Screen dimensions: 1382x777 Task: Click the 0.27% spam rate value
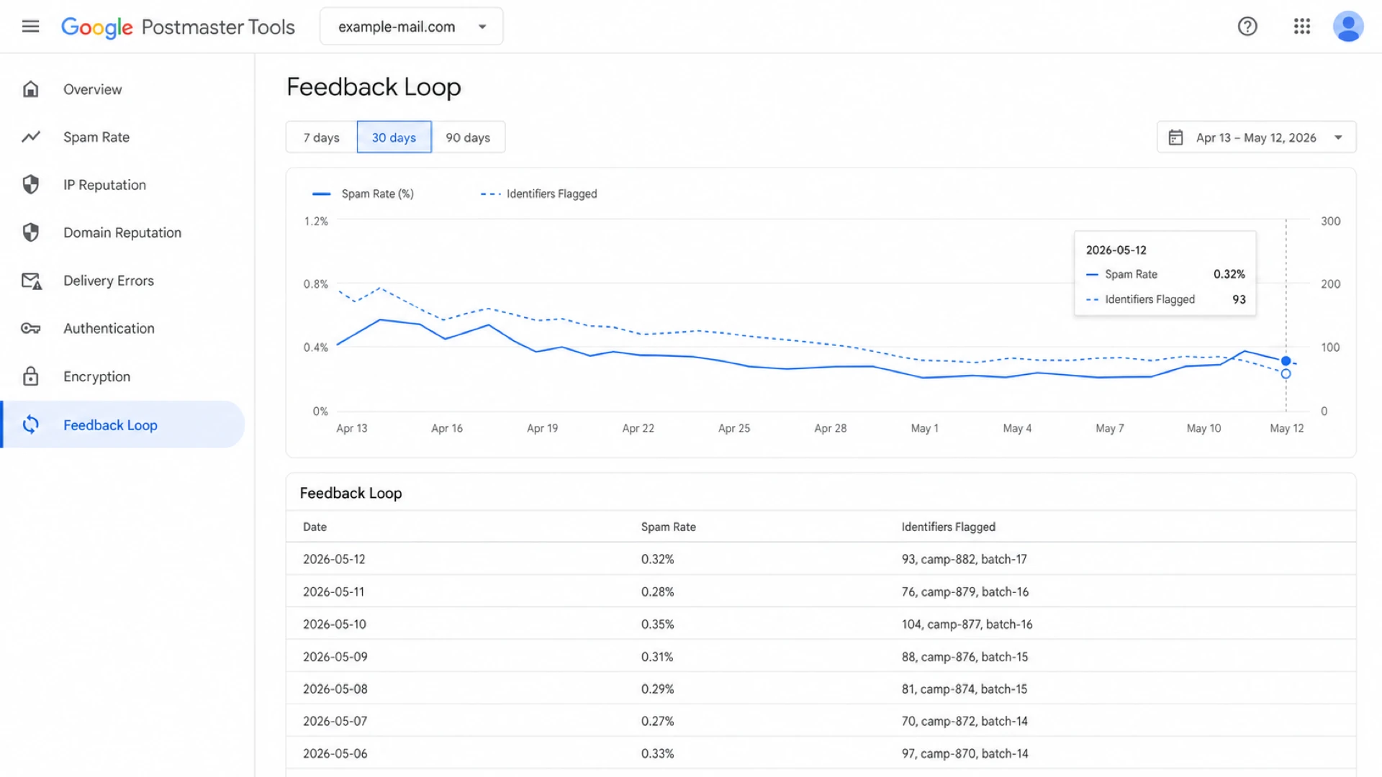tap(657, 721)
